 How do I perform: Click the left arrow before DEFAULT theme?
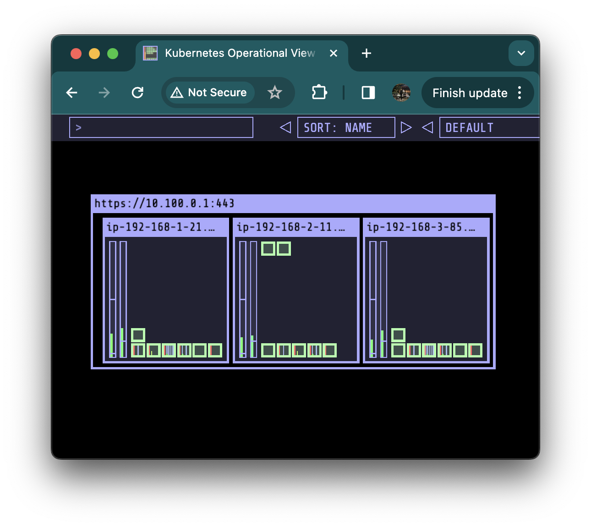427,127
